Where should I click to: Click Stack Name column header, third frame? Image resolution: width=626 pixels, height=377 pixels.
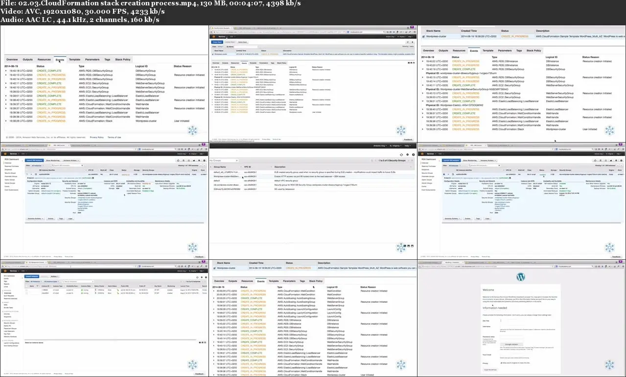[434, 30]
